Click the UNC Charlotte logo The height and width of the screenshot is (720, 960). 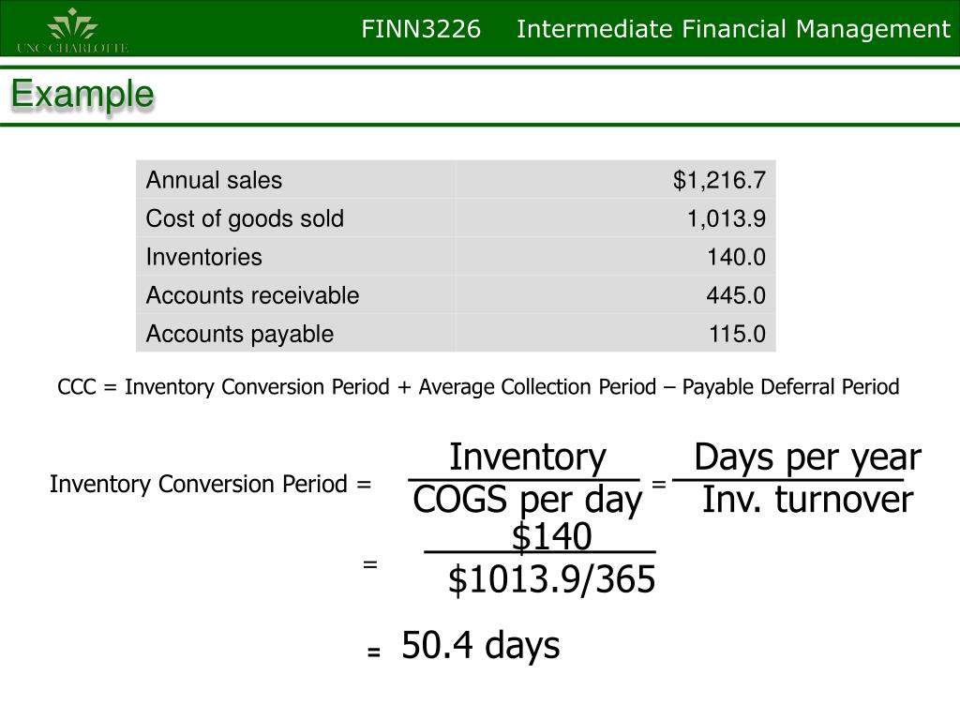point(72,30)
